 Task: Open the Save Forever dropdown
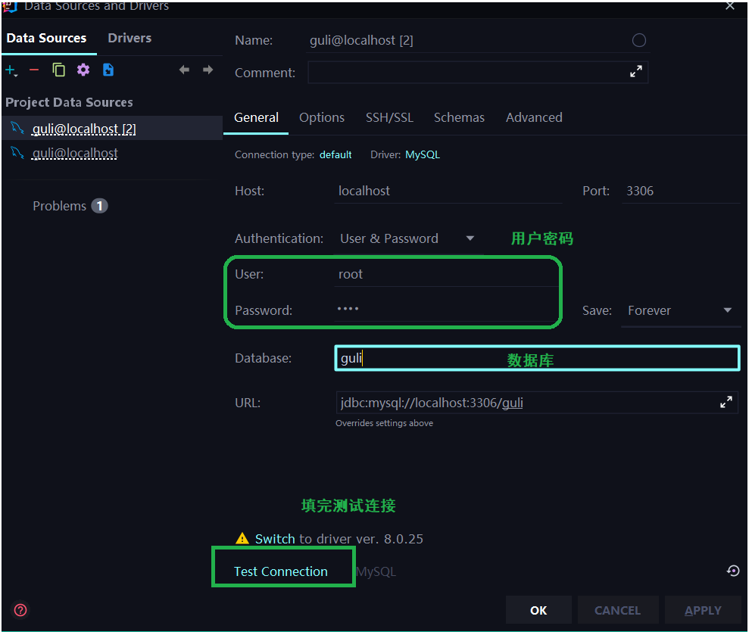pos(681,310)
